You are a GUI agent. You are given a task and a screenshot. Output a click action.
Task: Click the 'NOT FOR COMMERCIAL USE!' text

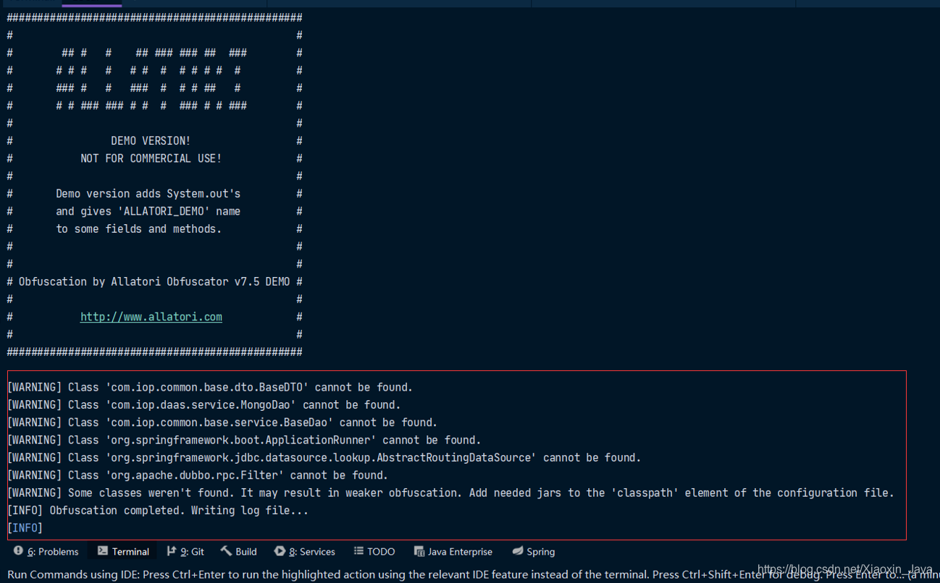pos(151,158)
